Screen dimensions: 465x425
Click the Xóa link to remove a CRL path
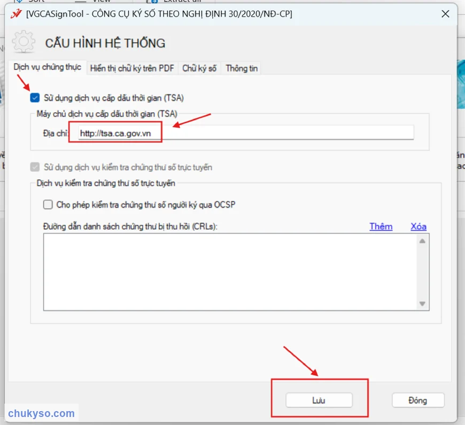pos(418,226)
